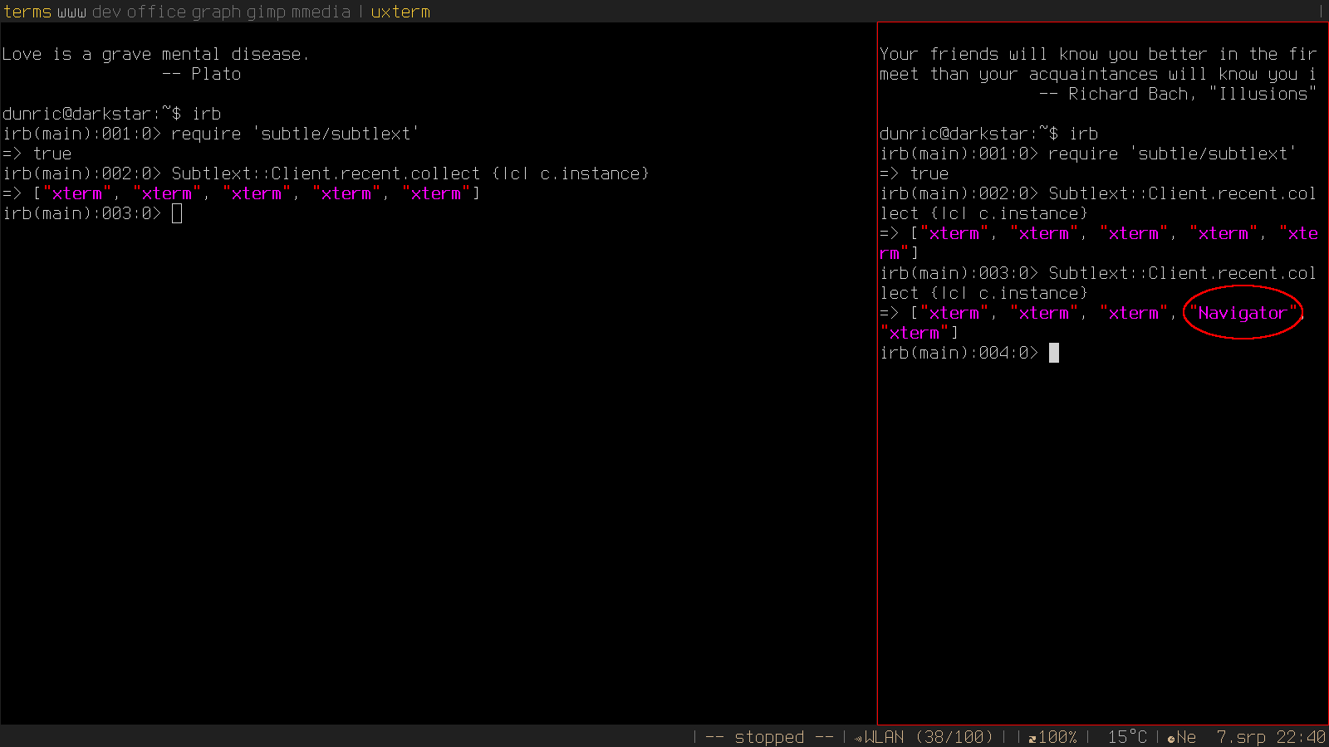This screenshot has height=747, width=1329.
Task: Switch to the terms view
Action: pyautogui.click(x=27, y=12)
